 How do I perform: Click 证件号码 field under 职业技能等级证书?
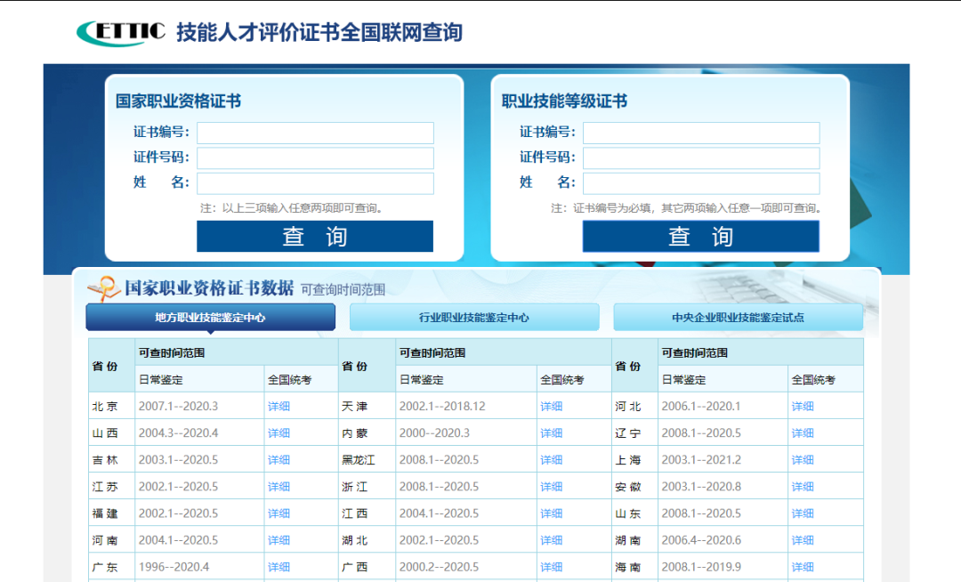tap(701, 158)
